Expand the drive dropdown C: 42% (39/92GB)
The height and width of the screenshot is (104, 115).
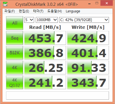pos(84,20)
